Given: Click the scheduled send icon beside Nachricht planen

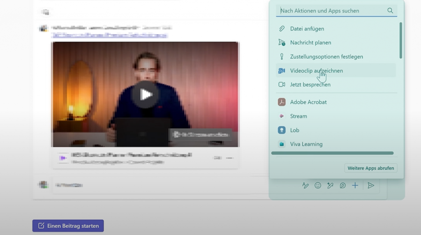Looking at the screenshot, I should [x=281, y=42].
